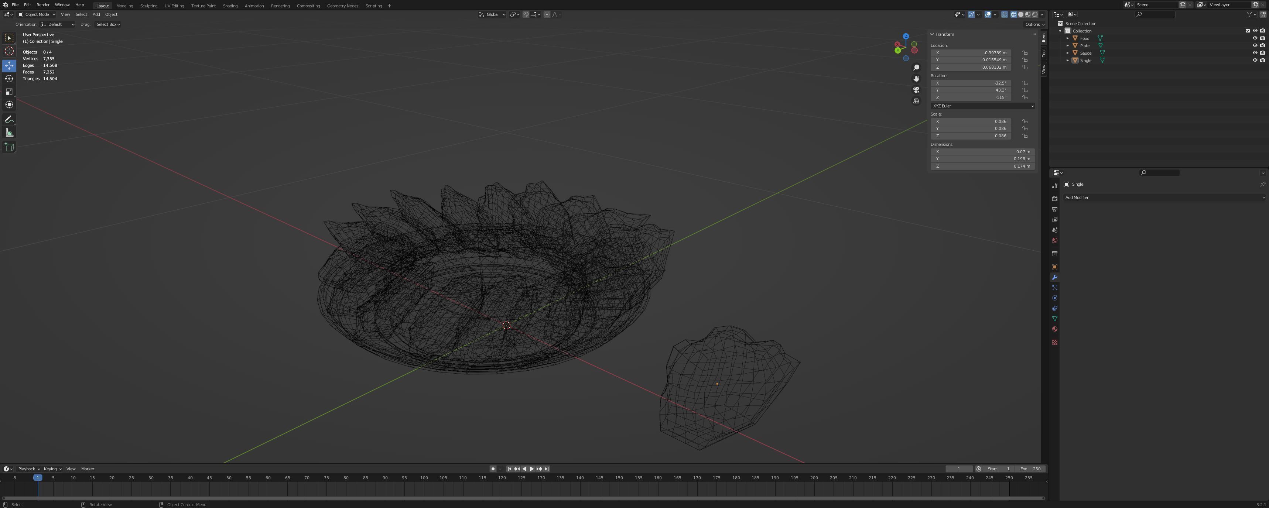Screen dimensions: 1269x508
Task: Toggle camera view in viewport
Action: [x=916, y=90]
